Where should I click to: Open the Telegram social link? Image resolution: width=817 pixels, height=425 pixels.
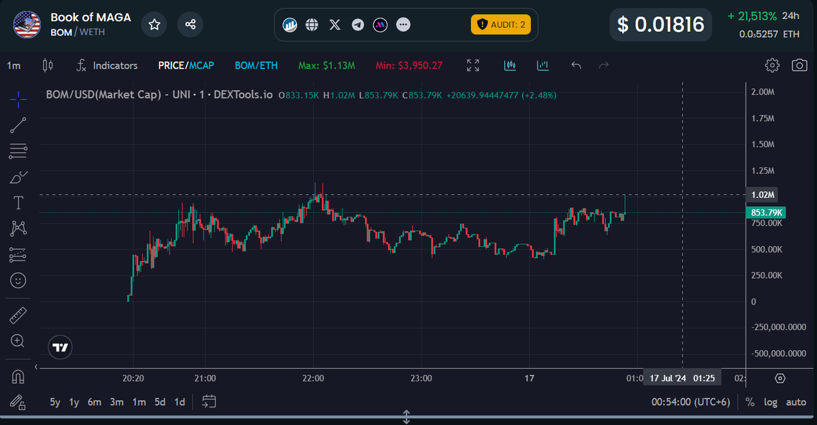tap(357, 25)
